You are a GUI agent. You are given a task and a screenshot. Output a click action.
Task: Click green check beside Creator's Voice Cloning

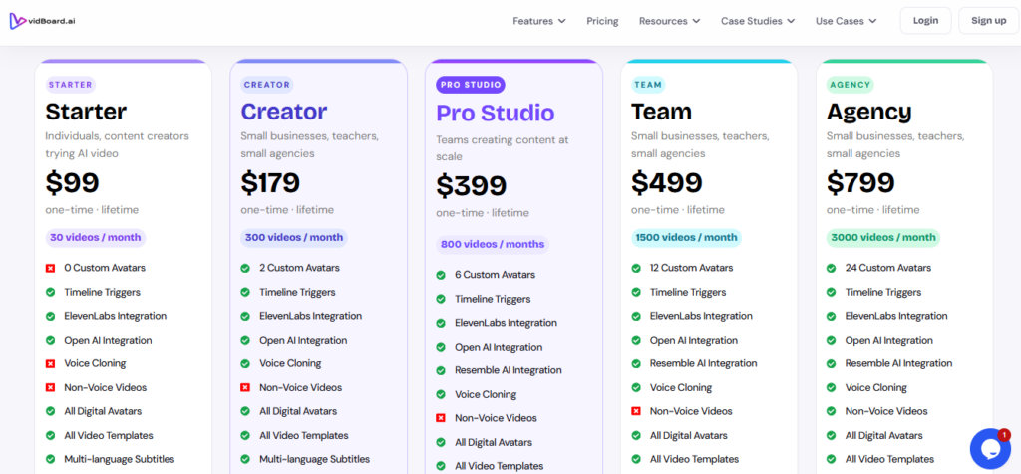point(245,363)
